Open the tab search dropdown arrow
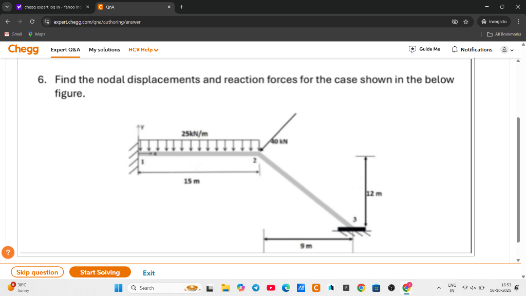The width and height of the screenshot is (526, 296). [x=7, y=7]
